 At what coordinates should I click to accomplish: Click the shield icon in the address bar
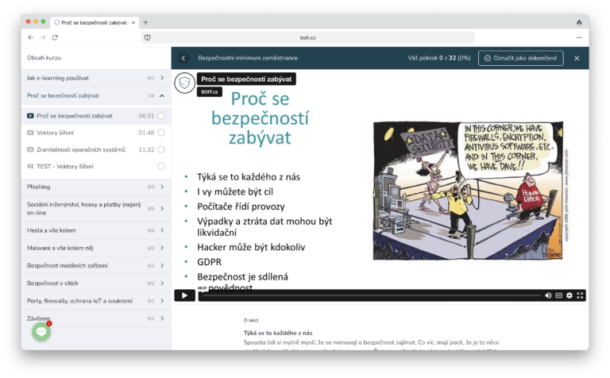148,37
